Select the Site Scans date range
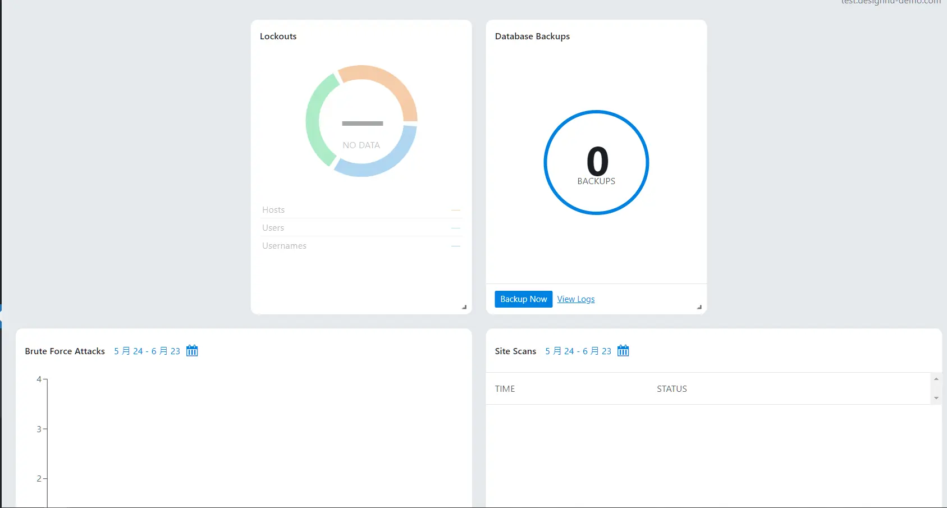Viewport: 947px width, 508px height. click(578, 351)
